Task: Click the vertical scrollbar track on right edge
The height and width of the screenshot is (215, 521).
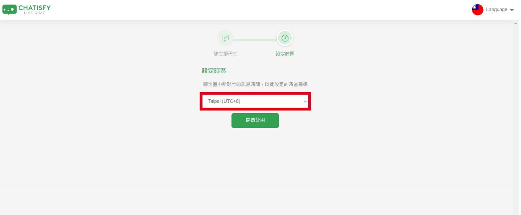Action: (x=516, y=119)
